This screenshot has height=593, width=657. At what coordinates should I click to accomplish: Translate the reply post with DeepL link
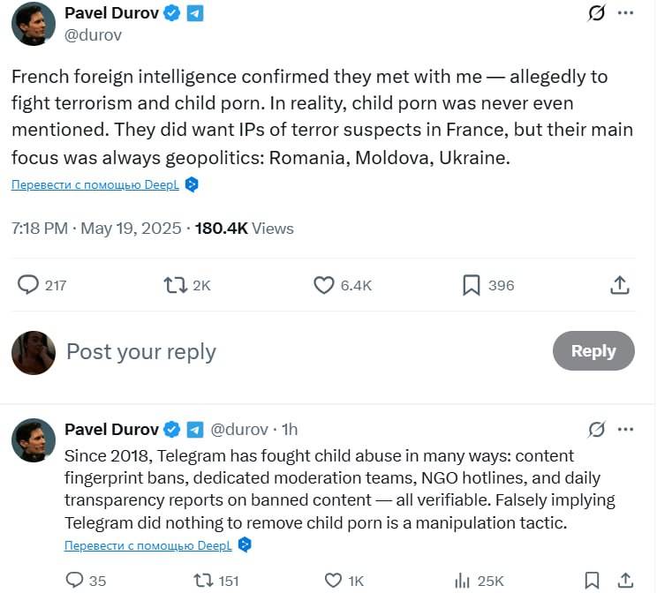pyautogui.click(x=148, y=545)
